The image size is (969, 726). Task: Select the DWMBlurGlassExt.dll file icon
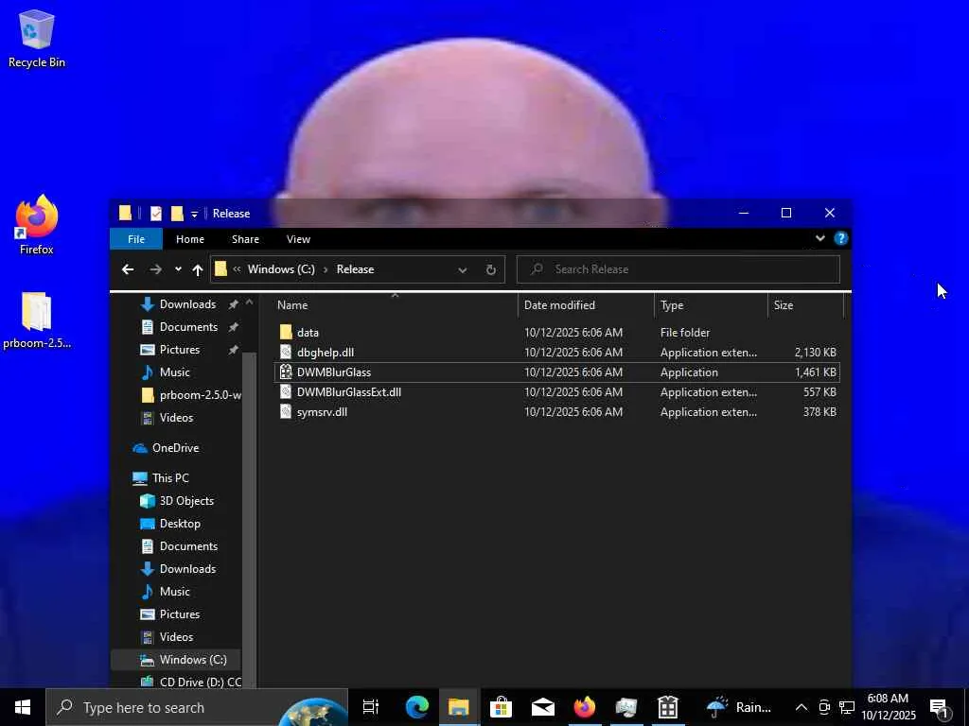pyautogui.click(x=286, y=391)
